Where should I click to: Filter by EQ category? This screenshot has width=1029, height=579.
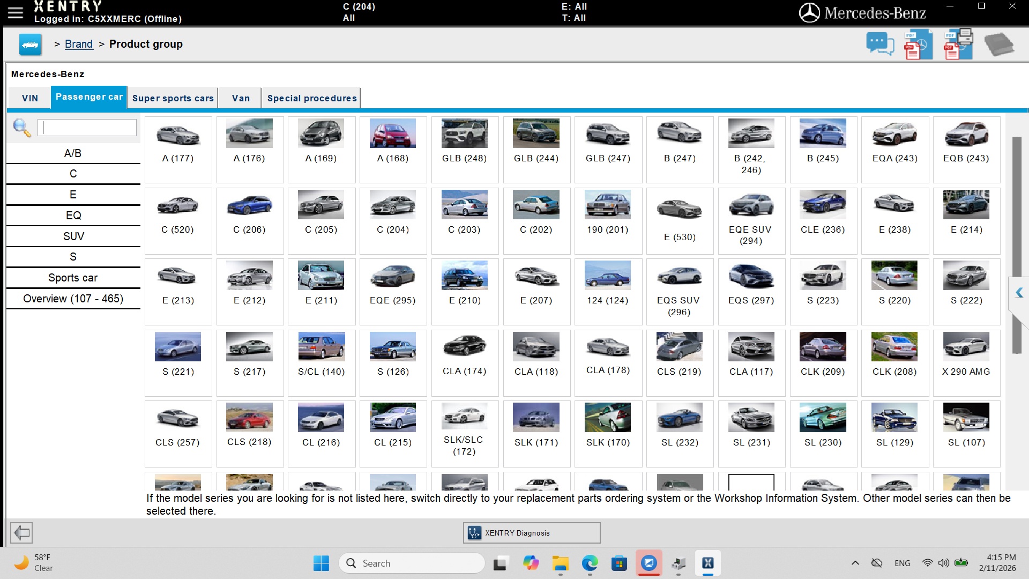[x=73, y=216]
